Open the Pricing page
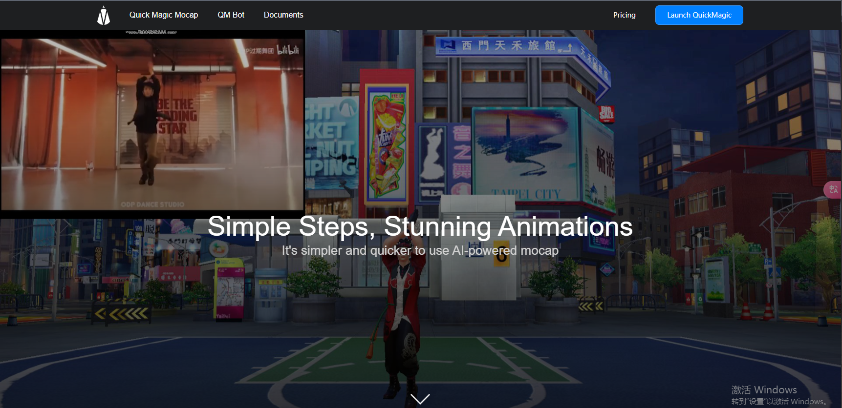Viewport: 842px width, 408px height. 625,15
